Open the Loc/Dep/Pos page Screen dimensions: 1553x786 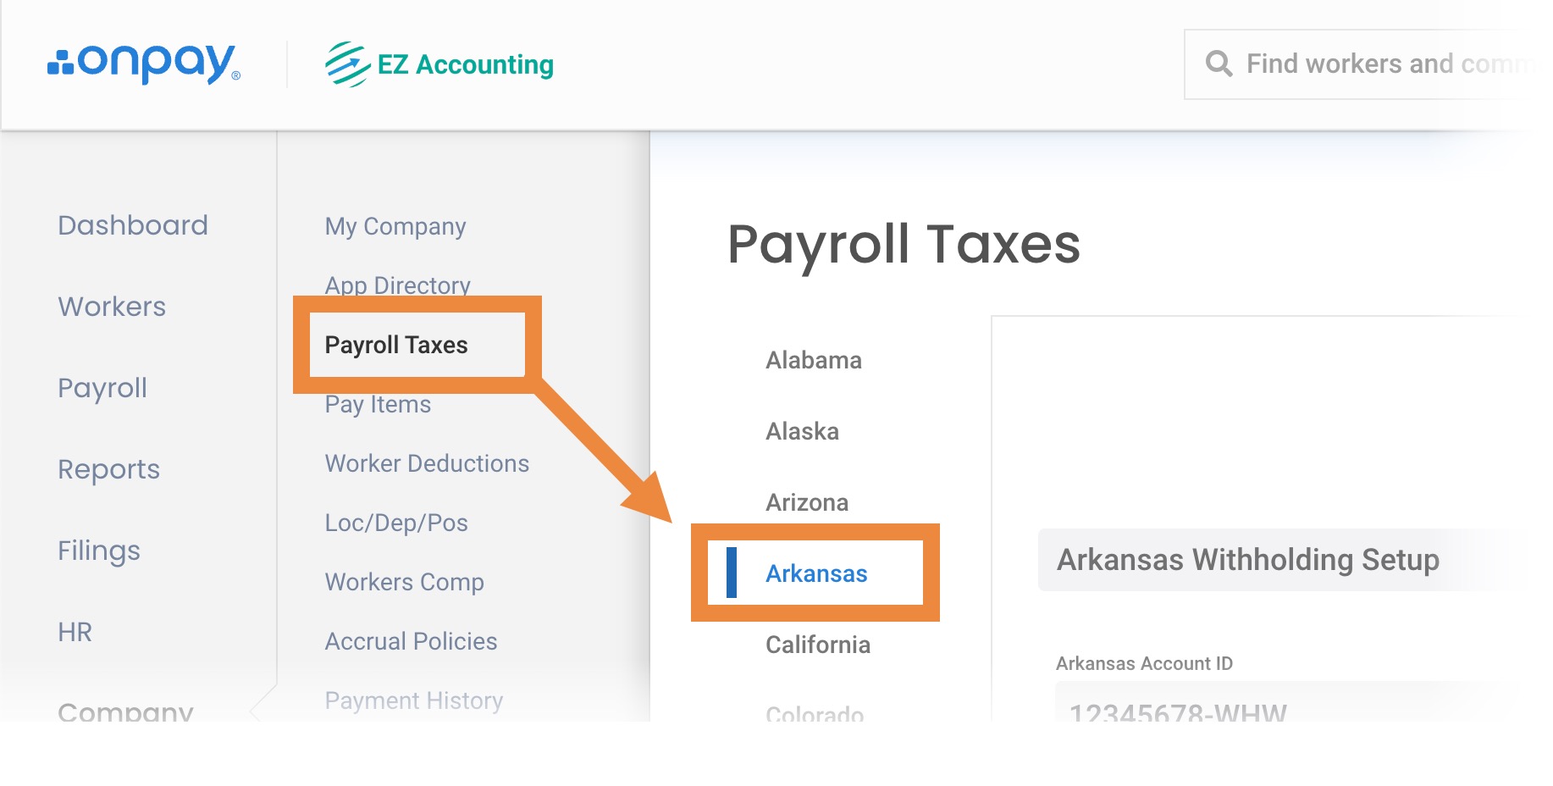point(396,523)
